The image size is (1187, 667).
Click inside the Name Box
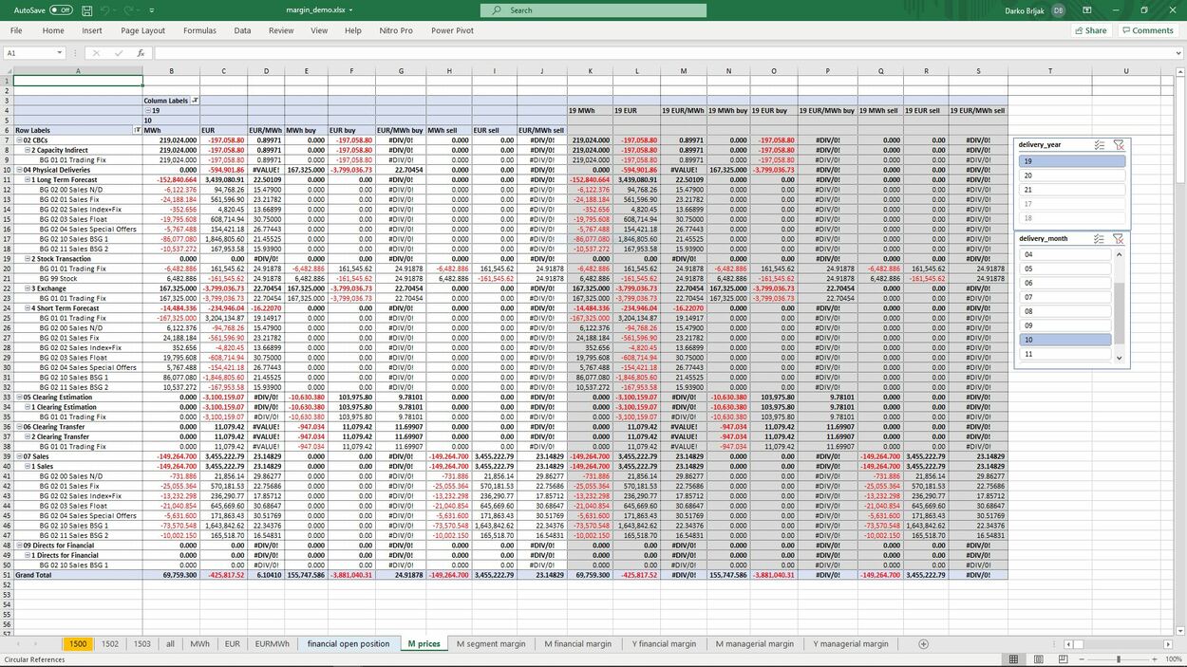click(x=33, y=52)
